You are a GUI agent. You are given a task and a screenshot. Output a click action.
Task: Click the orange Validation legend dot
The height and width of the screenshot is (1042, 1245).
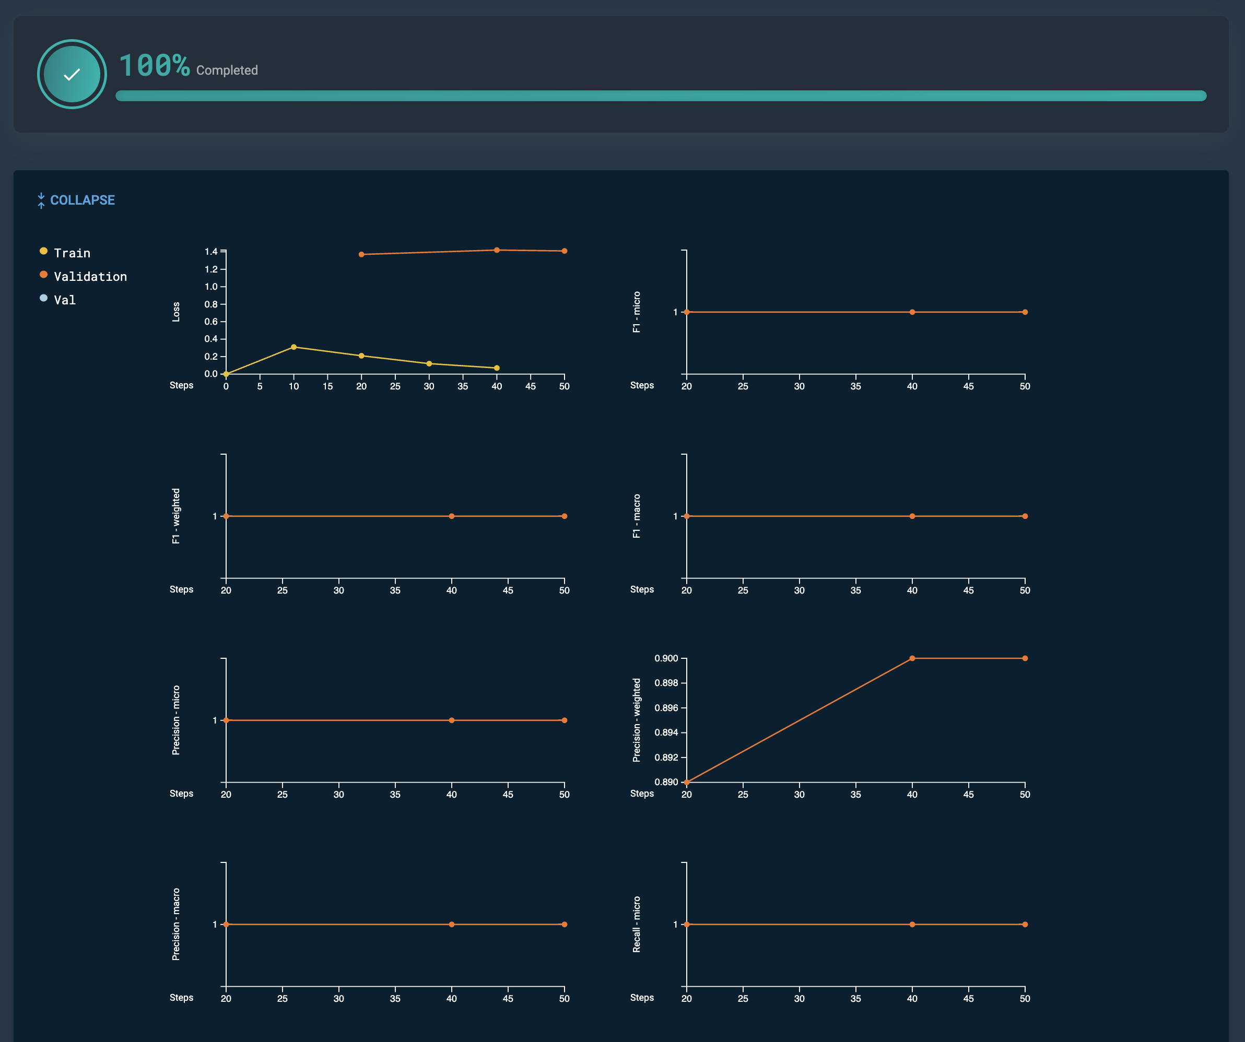point(43,275)
